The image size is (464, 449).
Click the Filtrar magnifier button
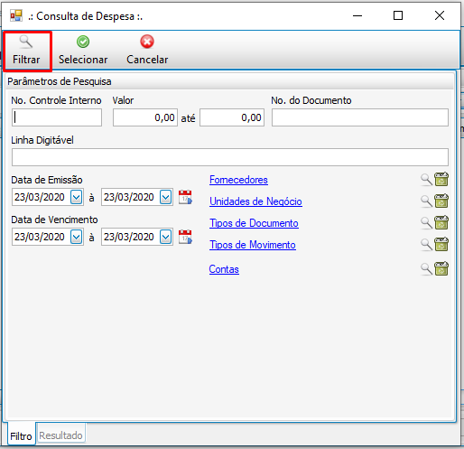(x=26, y=51)
